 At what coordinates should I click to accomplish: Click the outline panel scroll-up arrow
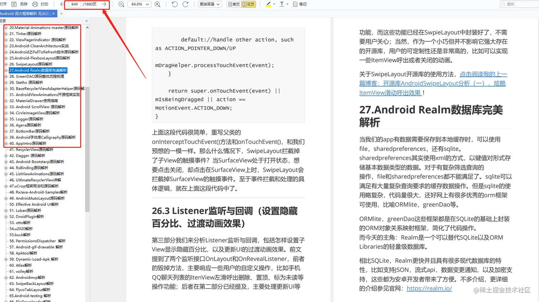87,27
